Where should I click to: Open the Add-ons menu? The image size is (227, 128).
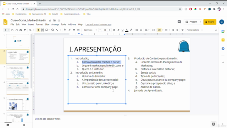point(72,25)
